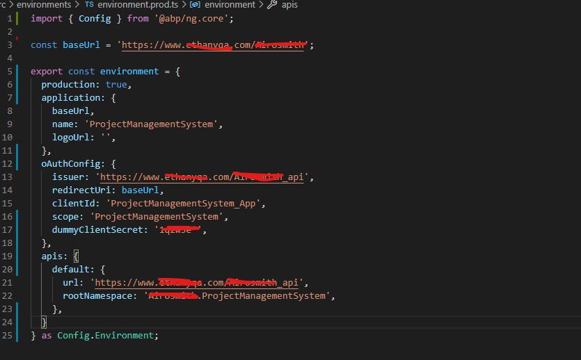Open the environment.prod.ts breadcrumb dropdown

(137, 5)
